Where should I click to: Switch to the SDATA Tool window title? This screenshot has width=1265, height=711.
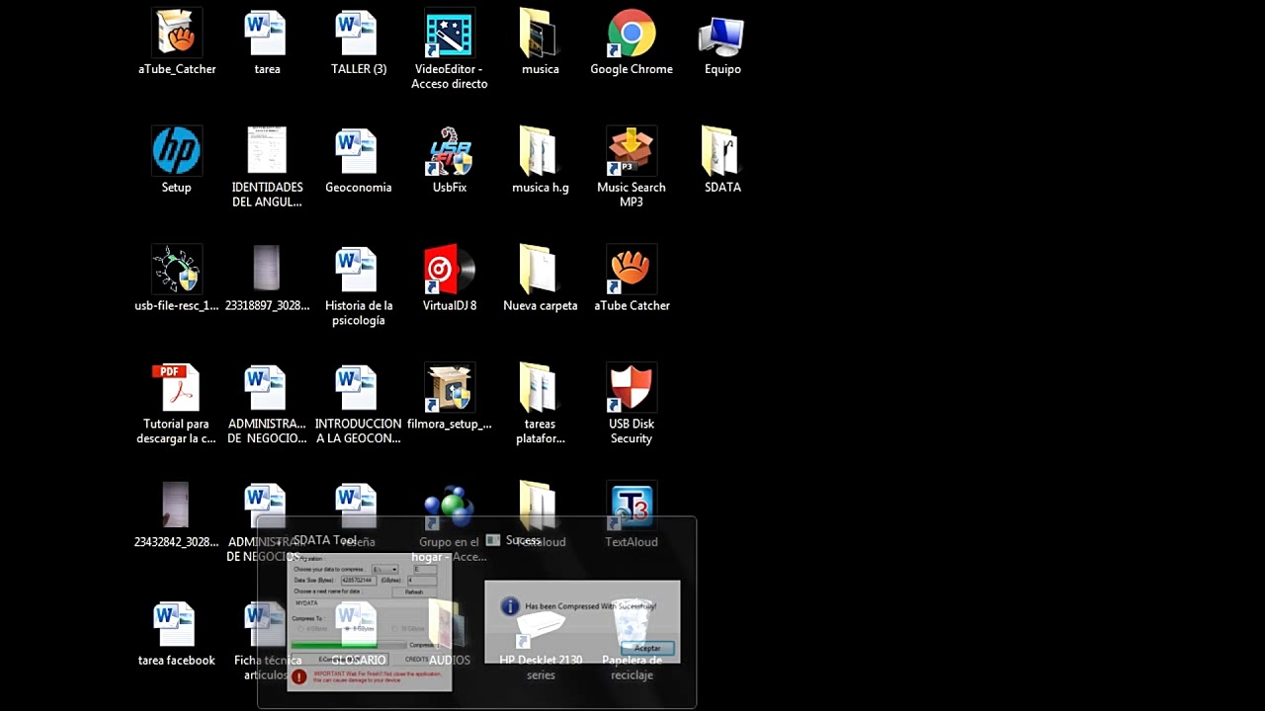(x=325, y=540)
